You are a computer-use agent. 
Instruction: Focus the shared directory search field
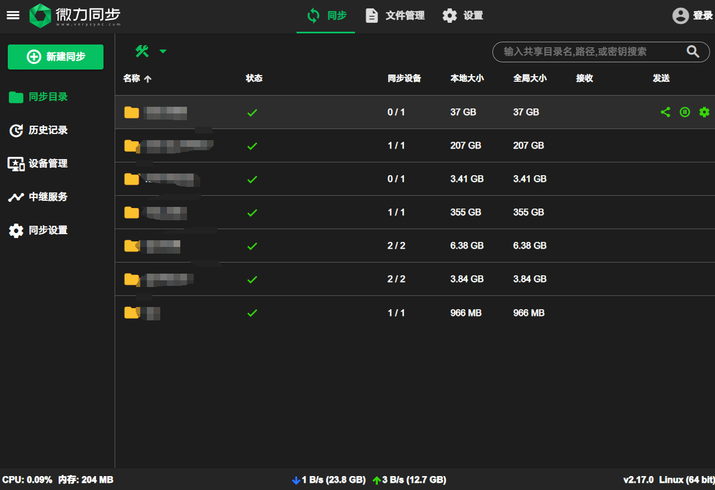click(x=590, y=52)
